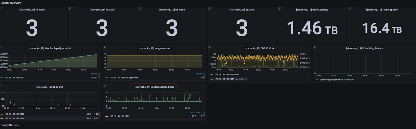The height and width of the screenshot is (129, 416).
Task: Click info icon on BDBJE Write panel
Action: coord(209,47)
